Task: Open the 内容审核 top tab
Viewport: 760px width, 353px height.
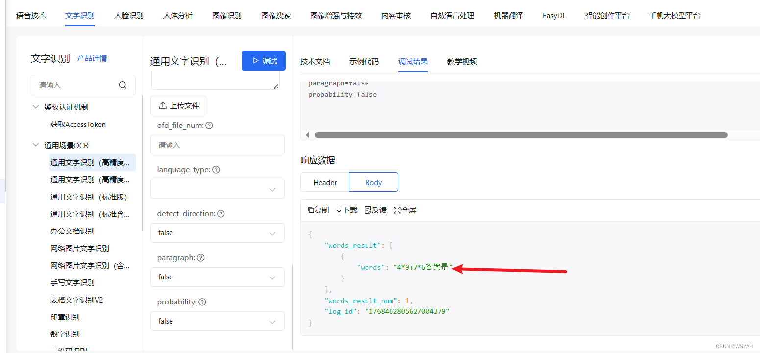Action: pos(396,15)
